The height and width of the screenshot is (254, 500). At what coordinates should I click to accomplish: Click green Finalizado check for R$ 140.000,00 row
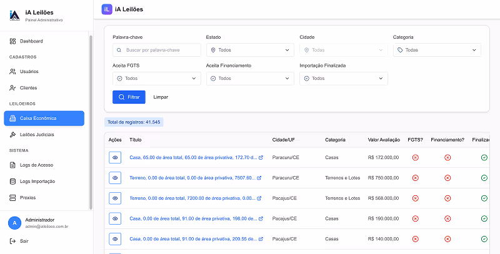point(484,239)
